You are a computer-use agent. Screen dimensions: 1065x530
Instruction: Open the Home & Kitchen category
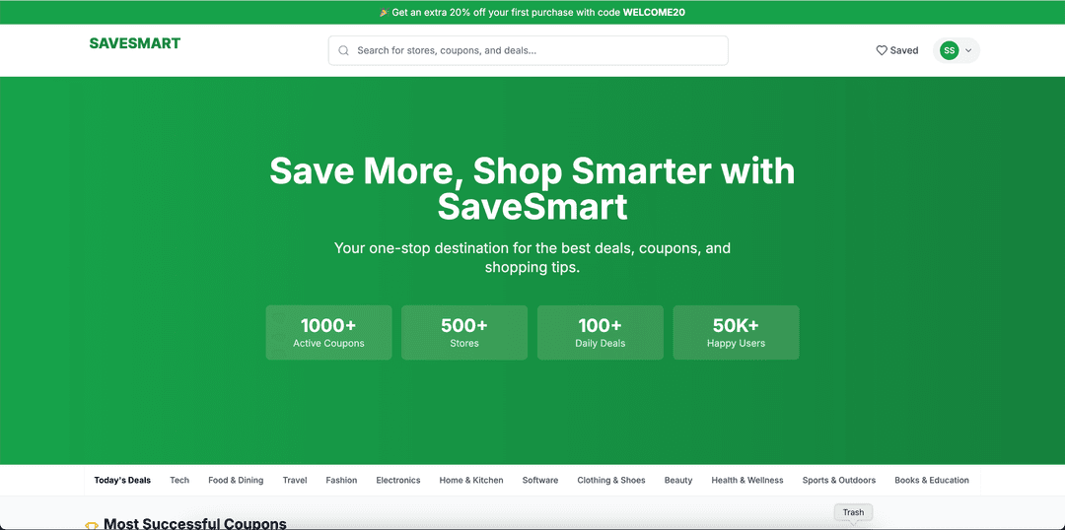(471, 480)
